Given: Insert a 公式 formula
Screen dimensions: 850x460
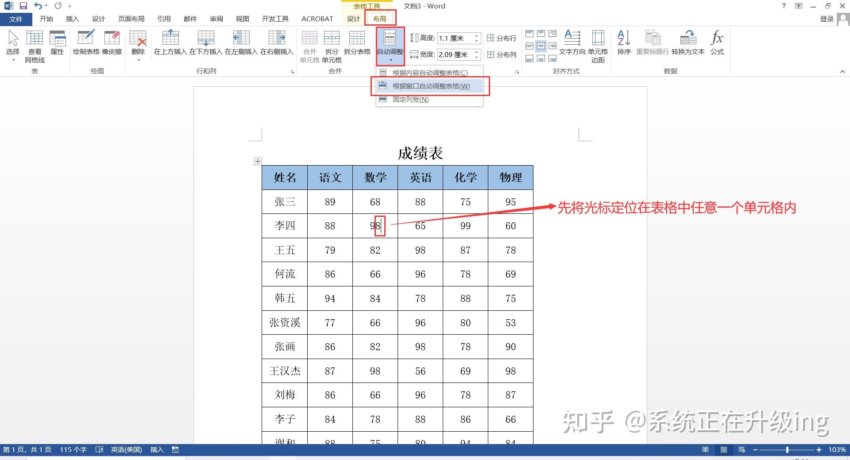Looking at the screenshot, I should pyautogui.click(x=717, y=43).
